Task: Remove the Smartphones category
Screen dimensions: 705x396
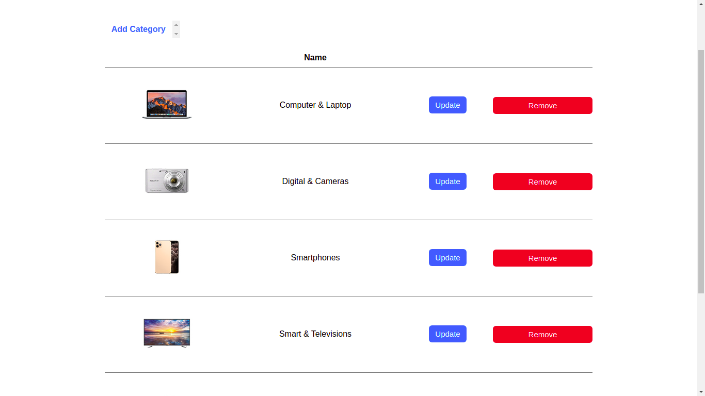Action: click(542, 258)
